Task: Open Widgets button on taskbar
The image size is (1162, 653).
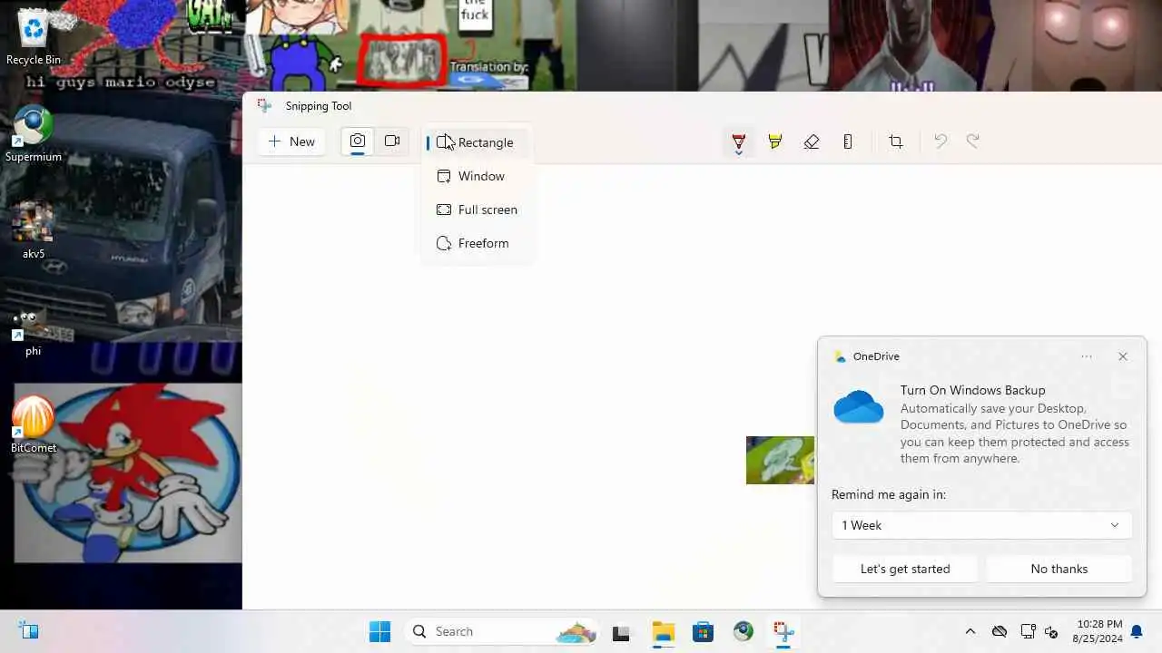Action: (x=28, y=631)
